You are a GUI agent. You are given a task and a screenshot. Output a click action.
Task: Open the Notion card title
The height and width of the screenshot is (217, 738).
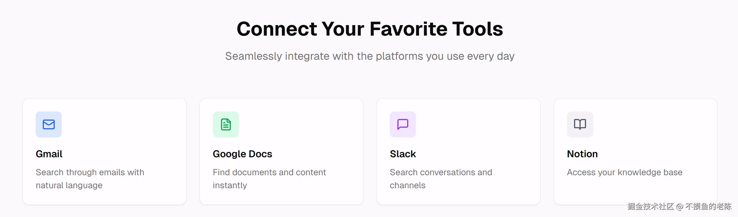point(582,154)
